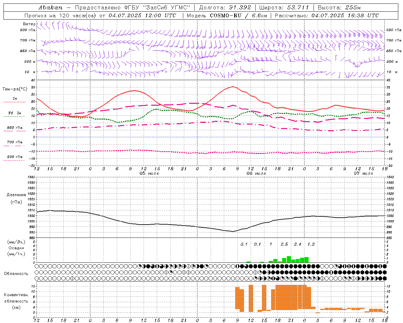Click '850 гПа' entry in temperature legend
The width and height of the screenshot is (403, 323).
click(x=15, y=128)
